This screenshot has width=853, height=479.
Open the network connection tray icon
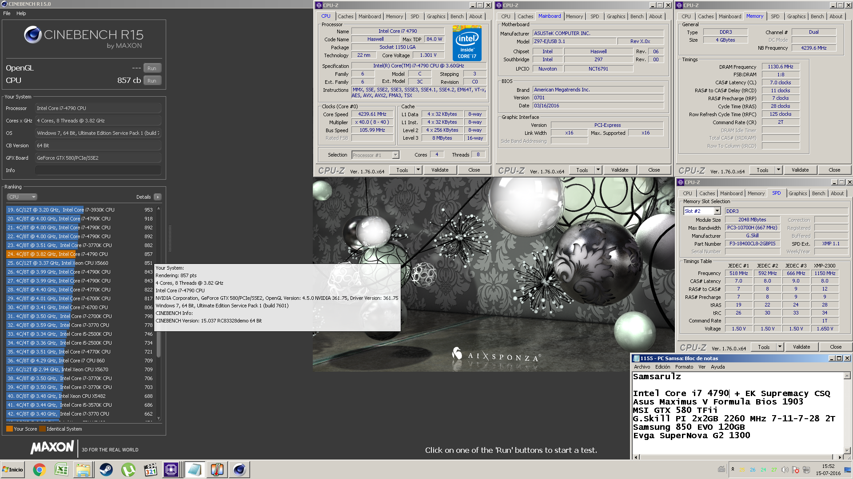pyautogui.click(x=806, y=470)
